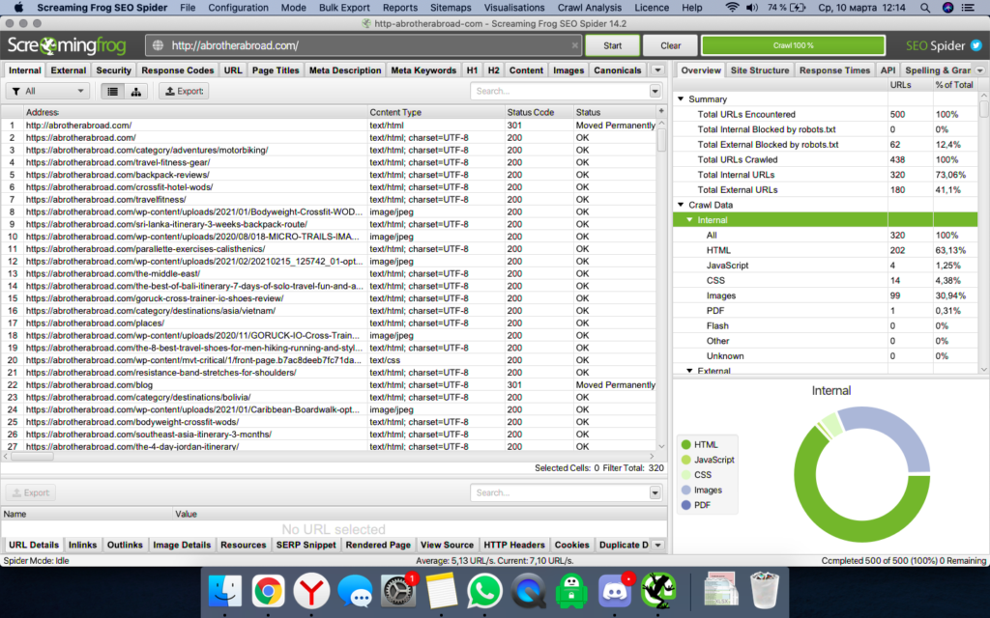This screenshot has height=618, width=990.
Task: Open the Apple menu
Action: (18, 8)
